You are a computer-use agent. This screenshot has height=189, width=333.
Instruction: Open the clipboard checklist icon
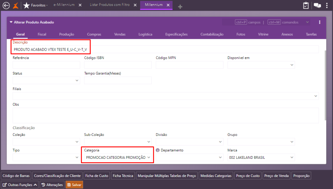pyautogui.click(x=306, y=6)
